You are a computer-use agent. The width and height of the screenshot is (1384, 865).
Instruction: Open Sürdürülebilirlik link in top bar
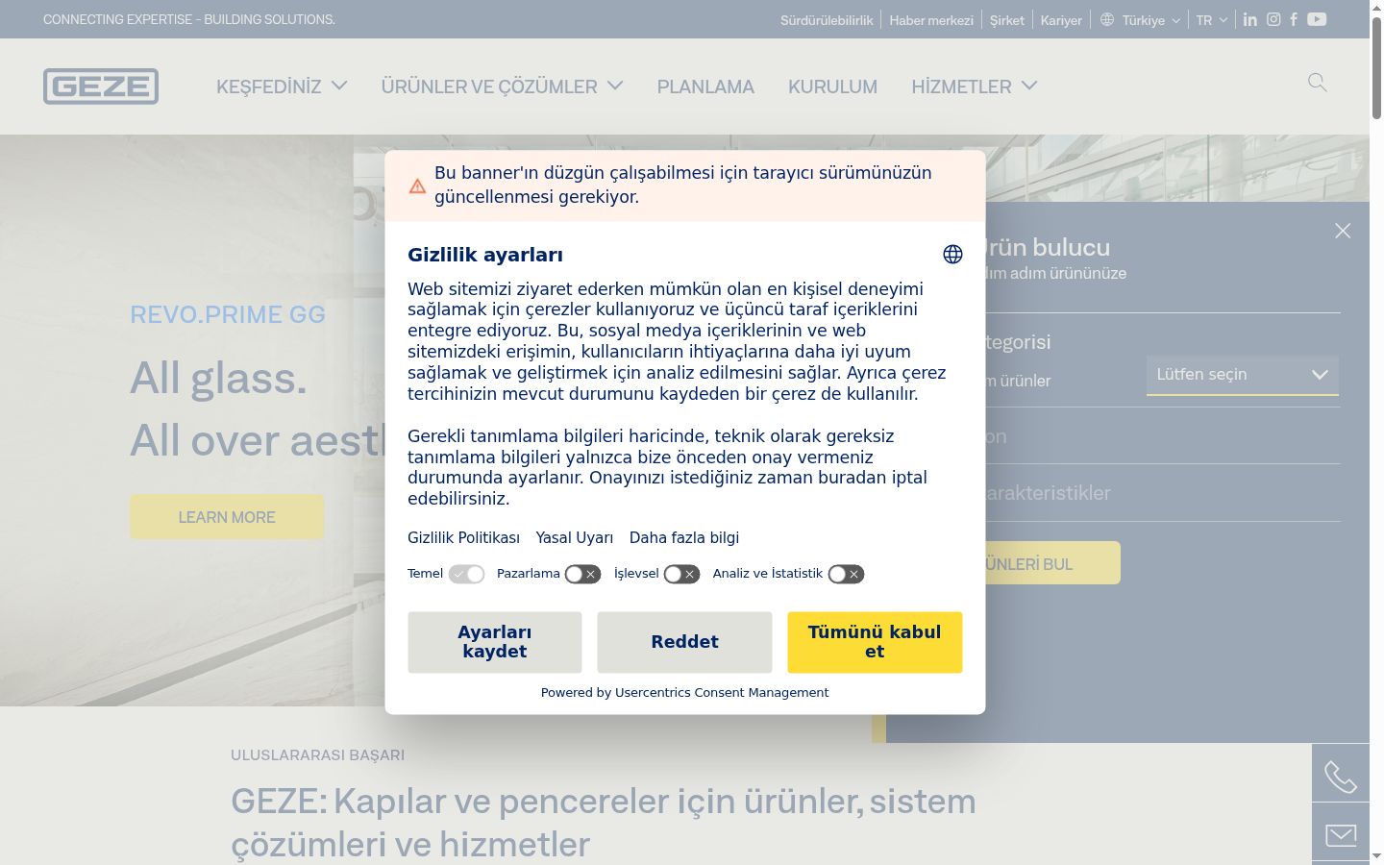pyautogui.click(x=827, y=19)
